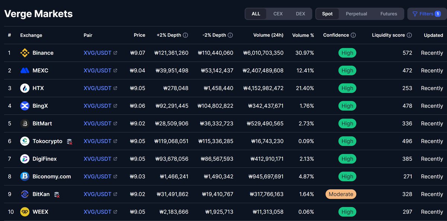The image size is (447, 221).
Task: Click external link icon in Biconomy.com pair cell
Action: [x=115, y=177]
